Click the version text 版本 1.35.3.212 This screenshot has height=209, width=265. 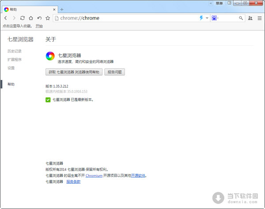pos(57,86)
